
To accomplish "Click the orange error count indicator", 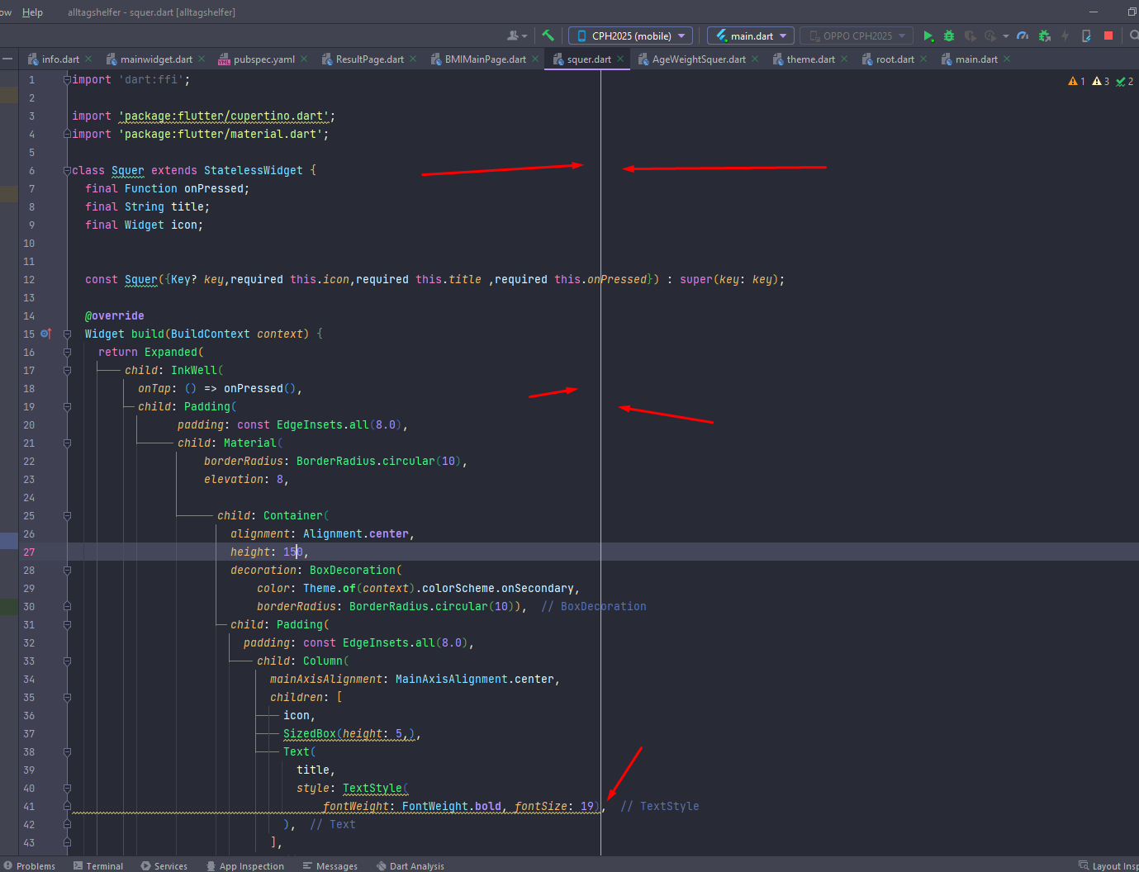I will [x=1076, y=81].
